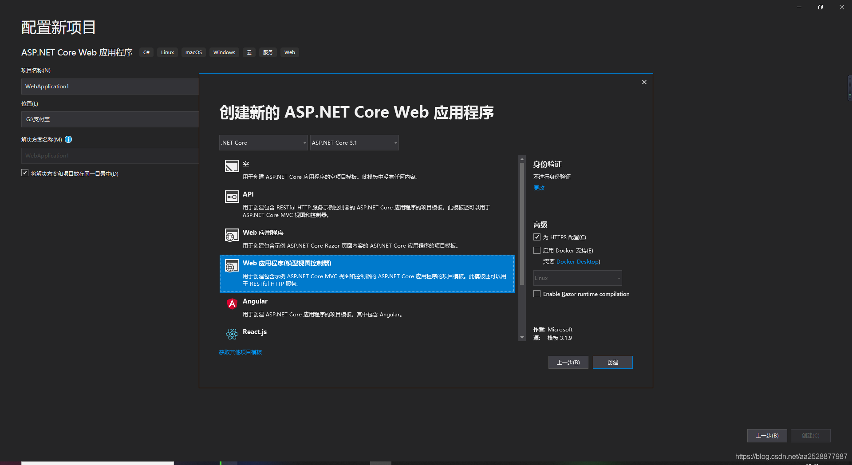Click the 不进行身份验证 text
The width and height of the screenshot is (852, 465).
pyautogui.click(x=552, y=177)
